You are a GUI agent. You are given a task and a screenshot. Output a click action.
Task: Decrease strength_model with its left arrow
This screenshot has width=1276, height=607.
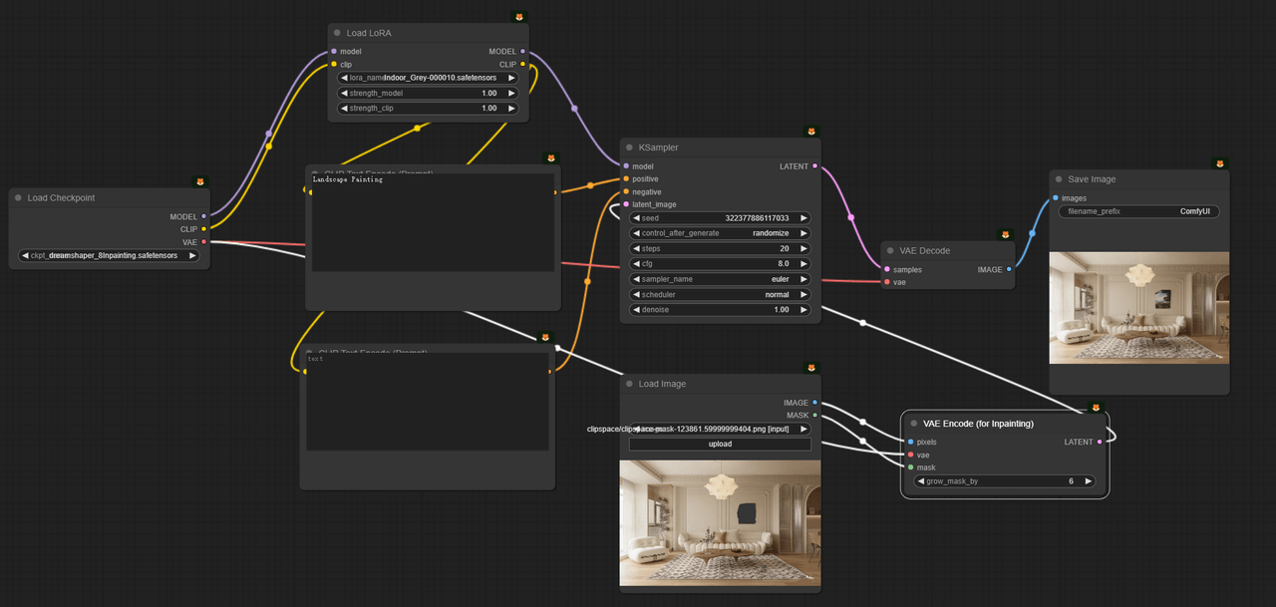click(345, 93)
